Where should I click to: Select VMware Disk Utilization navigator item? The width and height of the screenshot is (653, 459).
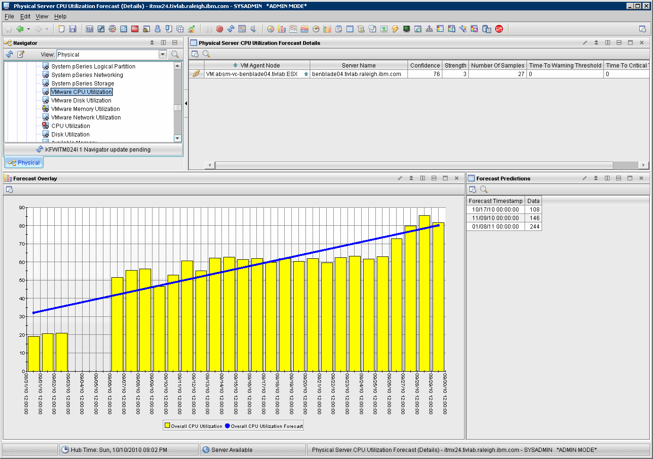click(81, 101)
